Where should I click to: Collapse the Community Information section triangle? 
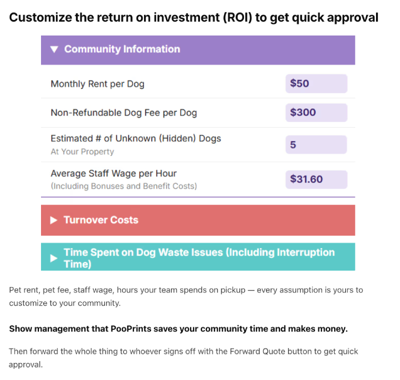[54, 49]
